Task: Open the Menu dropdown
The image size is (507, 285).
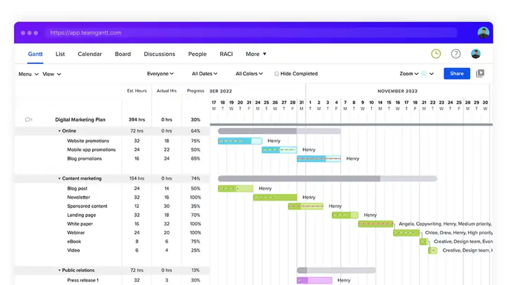Action: click(x=29, y=74)
